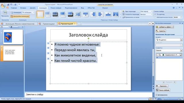The image size is (184, 103).
Task: Apply the last transition effect in gallery
Action: point(116,14)
